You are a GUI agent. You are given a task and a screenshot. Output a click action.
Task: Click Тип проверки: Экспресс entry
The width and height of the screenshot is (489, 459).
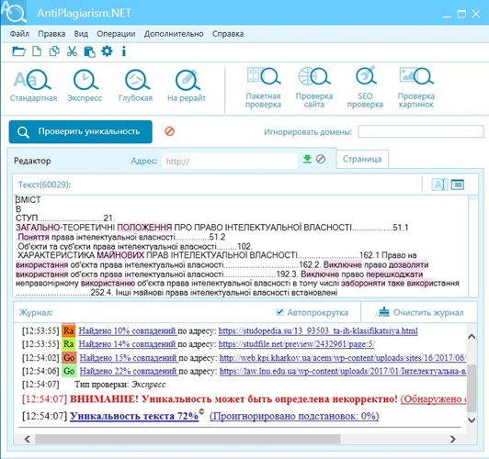tap(120, 385)
